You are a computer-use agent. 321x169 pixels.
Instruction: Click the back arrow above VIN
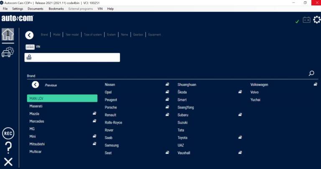[29, 35]
